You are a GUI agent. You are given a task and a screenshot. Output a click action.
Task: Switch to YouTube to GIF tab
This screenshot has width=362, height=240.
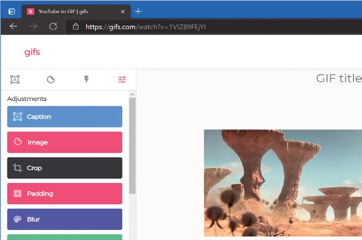(x=76, y=11)
